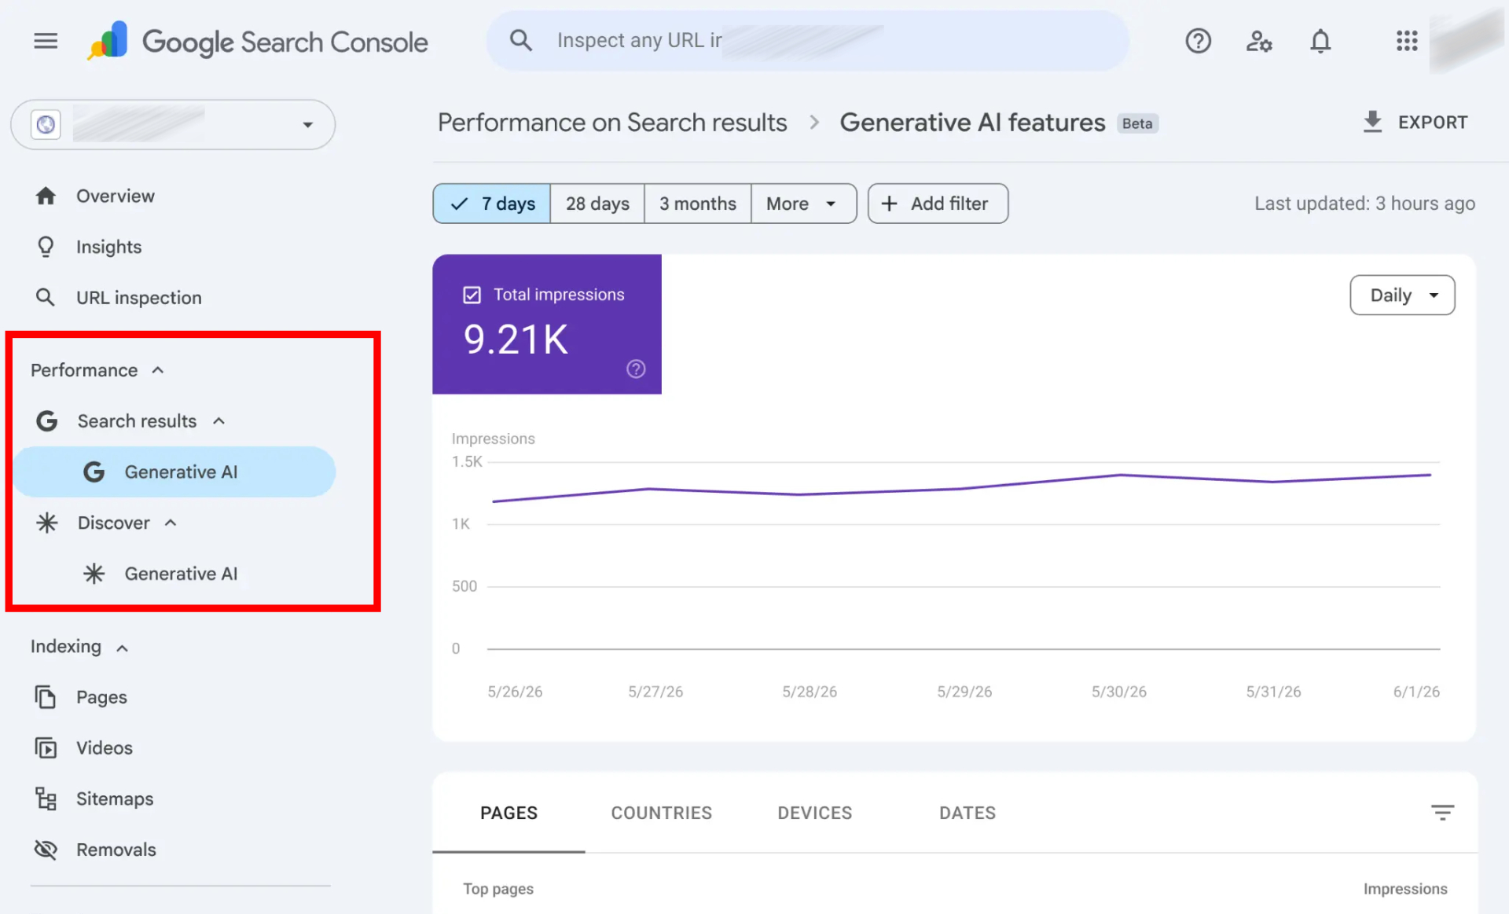Image resolution: width=1509 pixels, height=914 pixels.
Task: Click the Google G icon beside Search results
Action: (47, 421)
